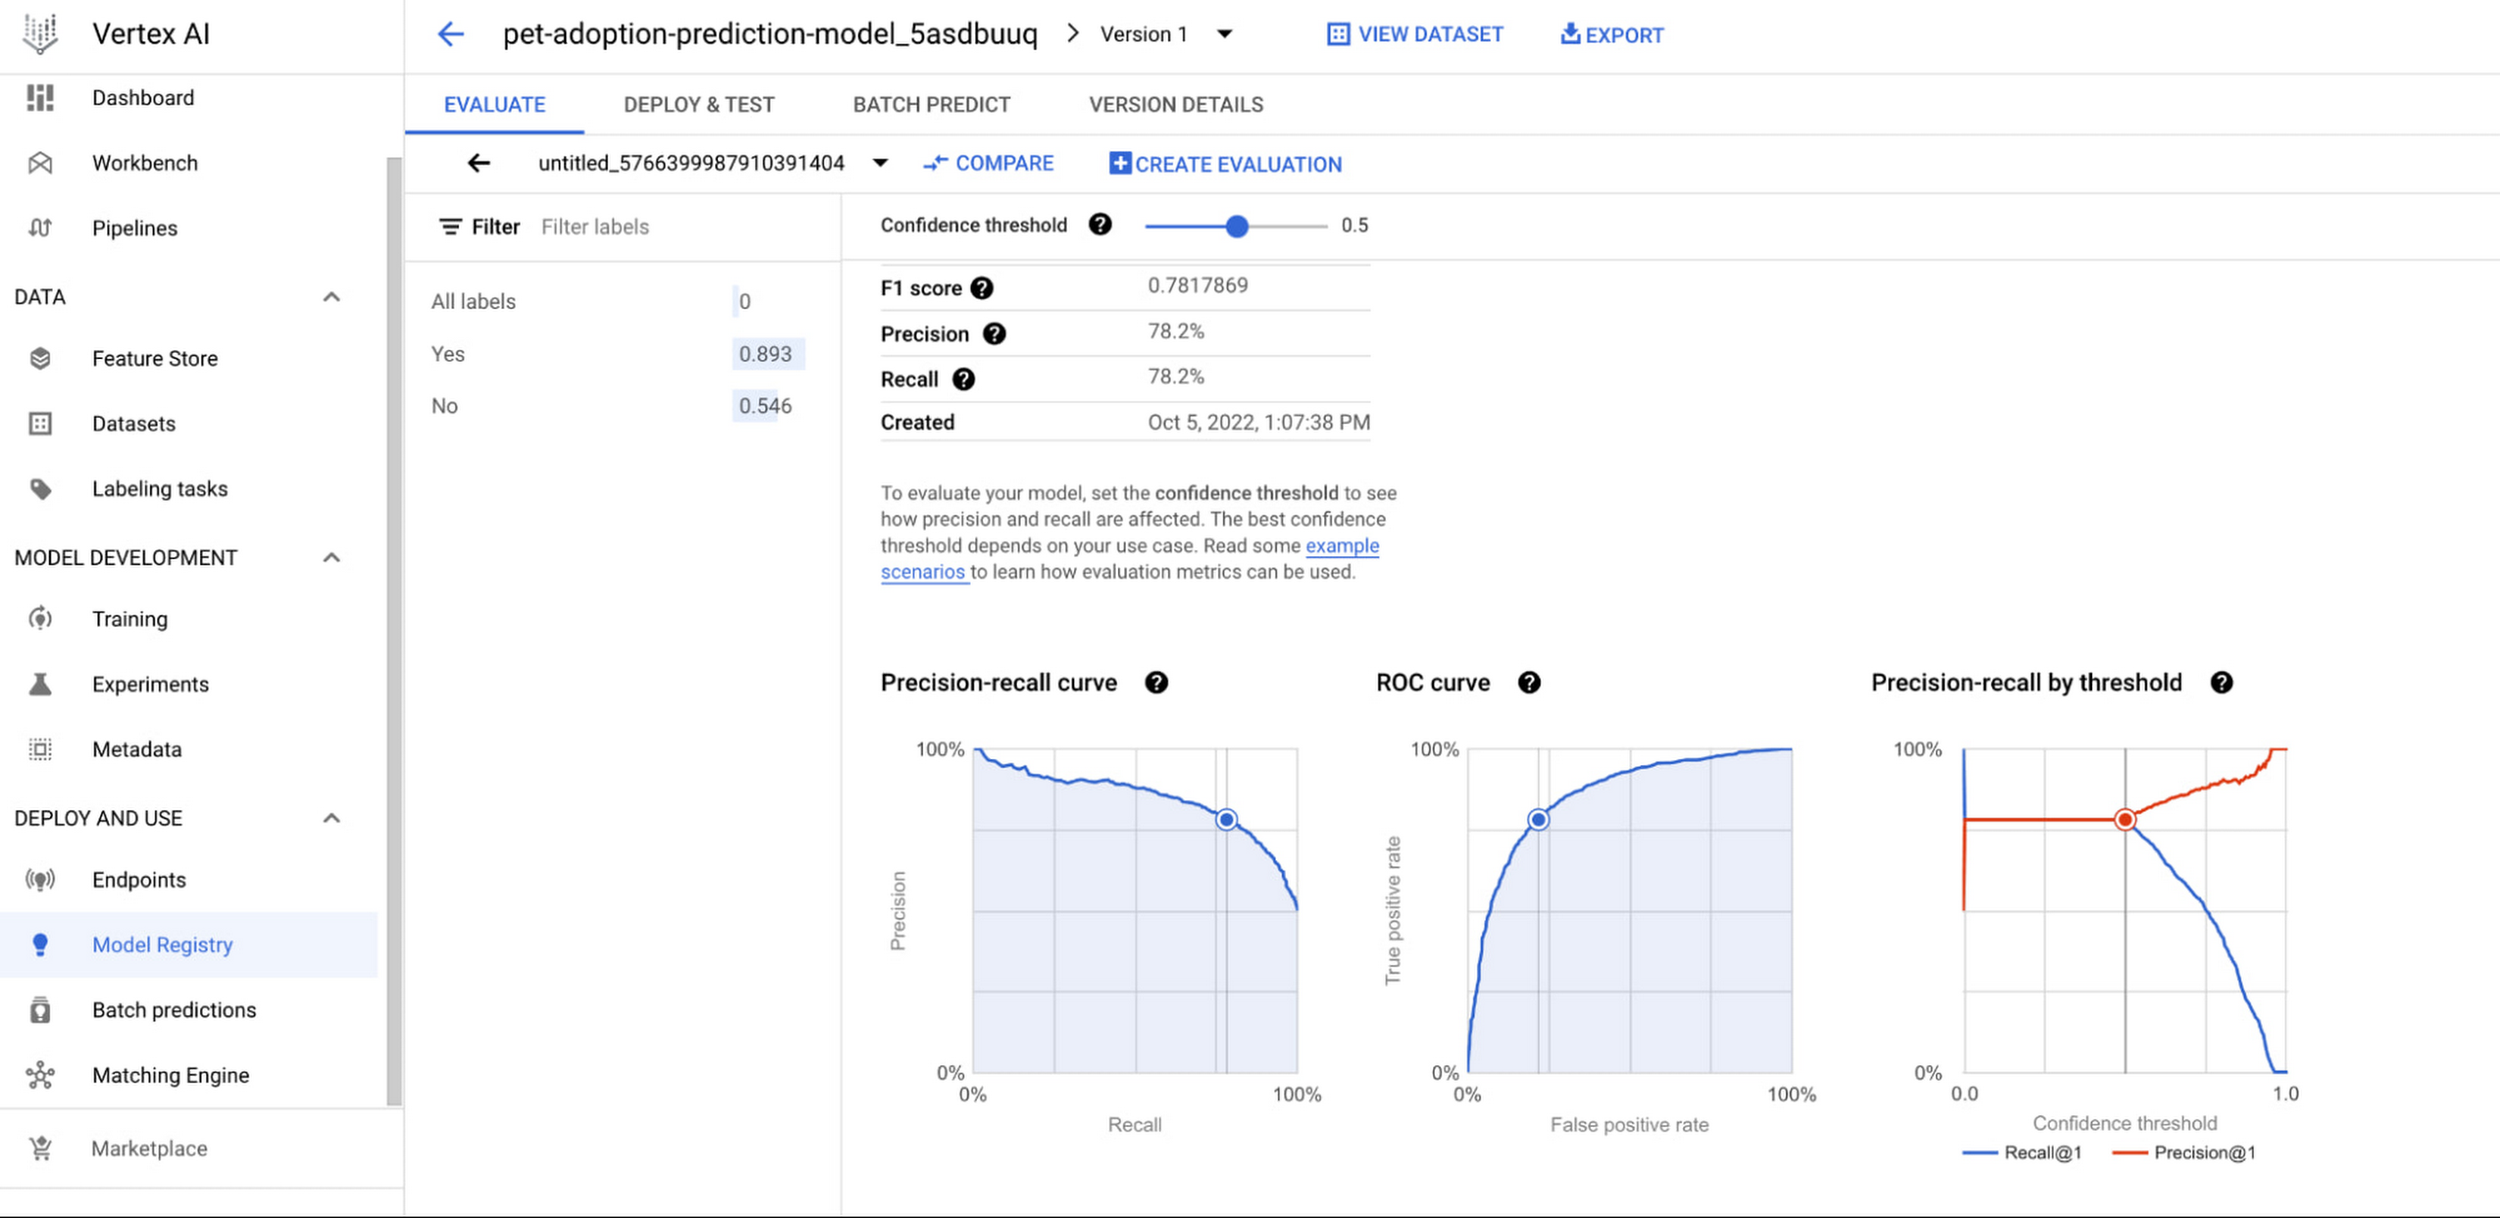Screen dimensions: 2500x1218
Task: Click the EXPORT button
Action: click(1611, 35)
